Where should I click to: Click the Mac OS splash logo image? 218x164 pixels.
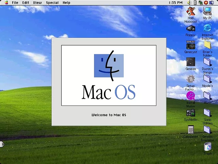(x=109, y=76)
